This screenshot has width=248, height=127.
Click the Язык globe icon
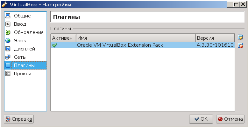coord(8,41)
